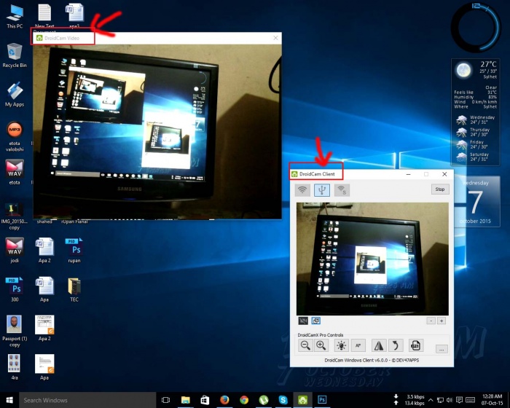Select This PC desktop icon

(x=15, y=16)
